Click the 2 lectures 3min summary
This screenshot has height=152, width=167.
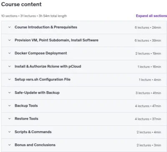coord(149,145)
